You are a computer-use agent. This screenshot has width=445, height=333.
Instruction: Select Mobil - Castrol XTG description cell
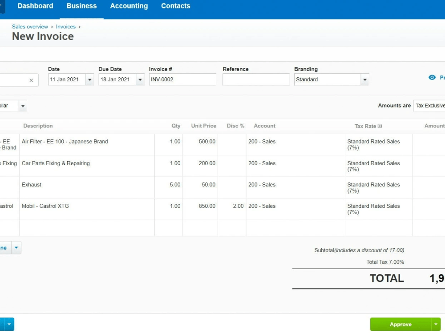(87, 209)
